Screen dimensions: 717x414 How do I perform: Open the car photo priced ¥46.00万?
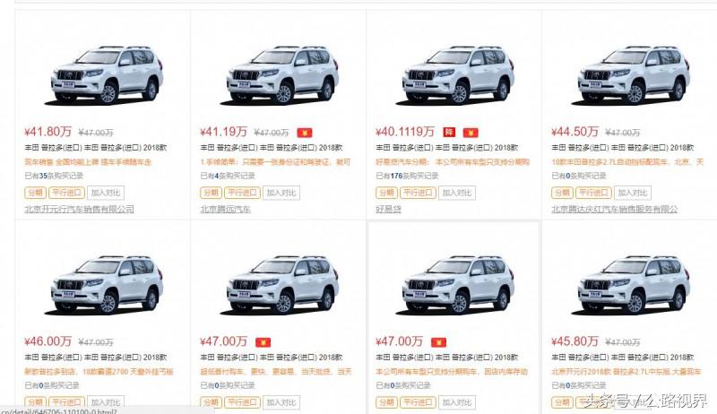[x=107, y=285]
